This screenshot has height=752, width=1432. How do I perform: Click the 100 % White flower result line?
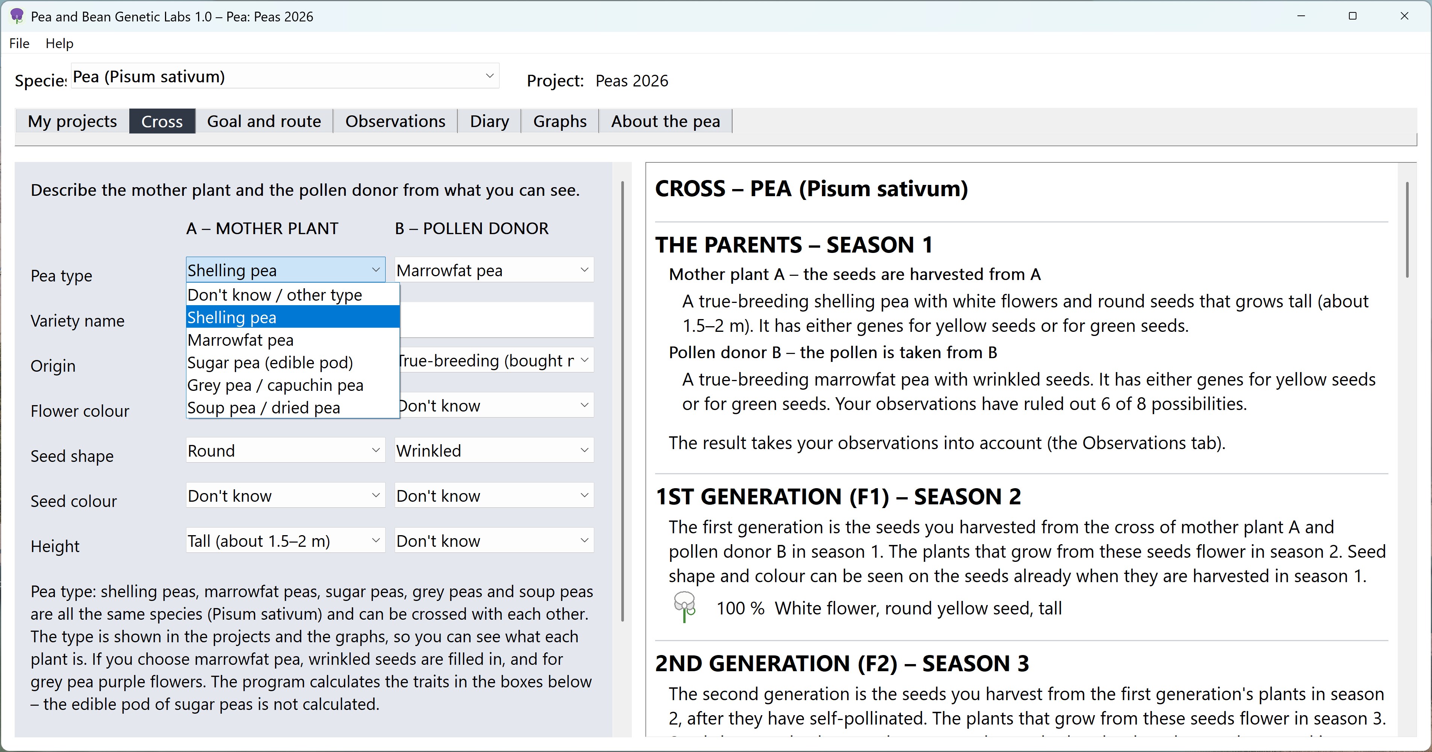(889, 608)
